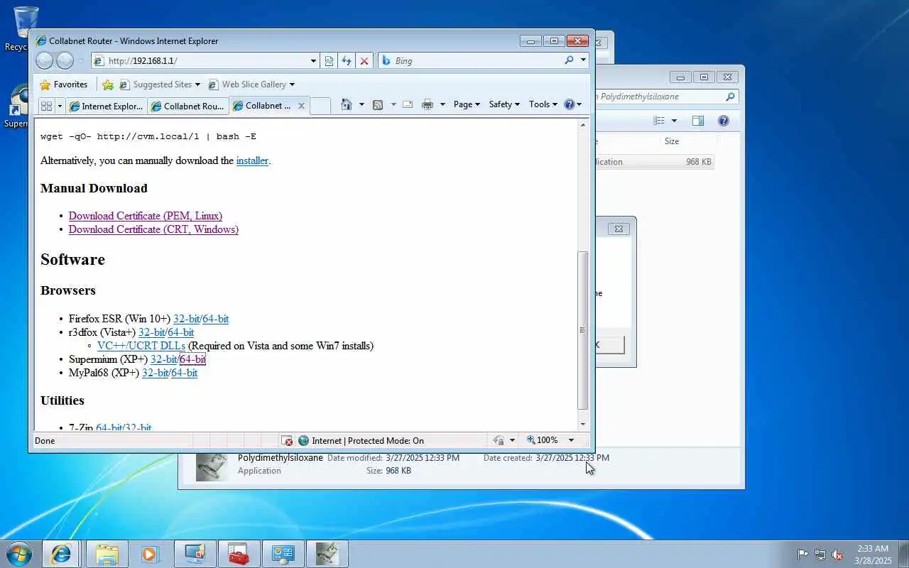The image size is (909, 568).
Task: Switch to second Collabnet Router tab
Action: 187,106
